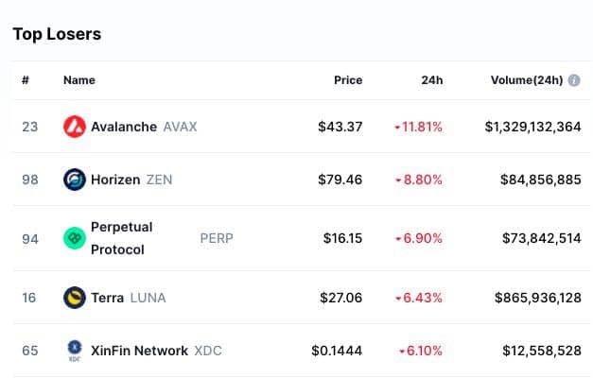
Task: Click Avalanche's -11.81% change value
Action: 419,127
